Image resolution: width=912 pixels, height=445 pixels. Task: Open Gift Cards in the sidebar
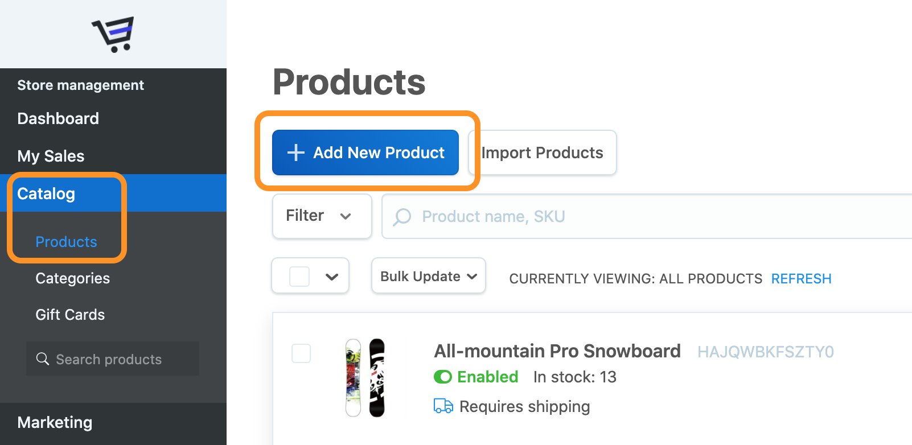coord(70,315)
